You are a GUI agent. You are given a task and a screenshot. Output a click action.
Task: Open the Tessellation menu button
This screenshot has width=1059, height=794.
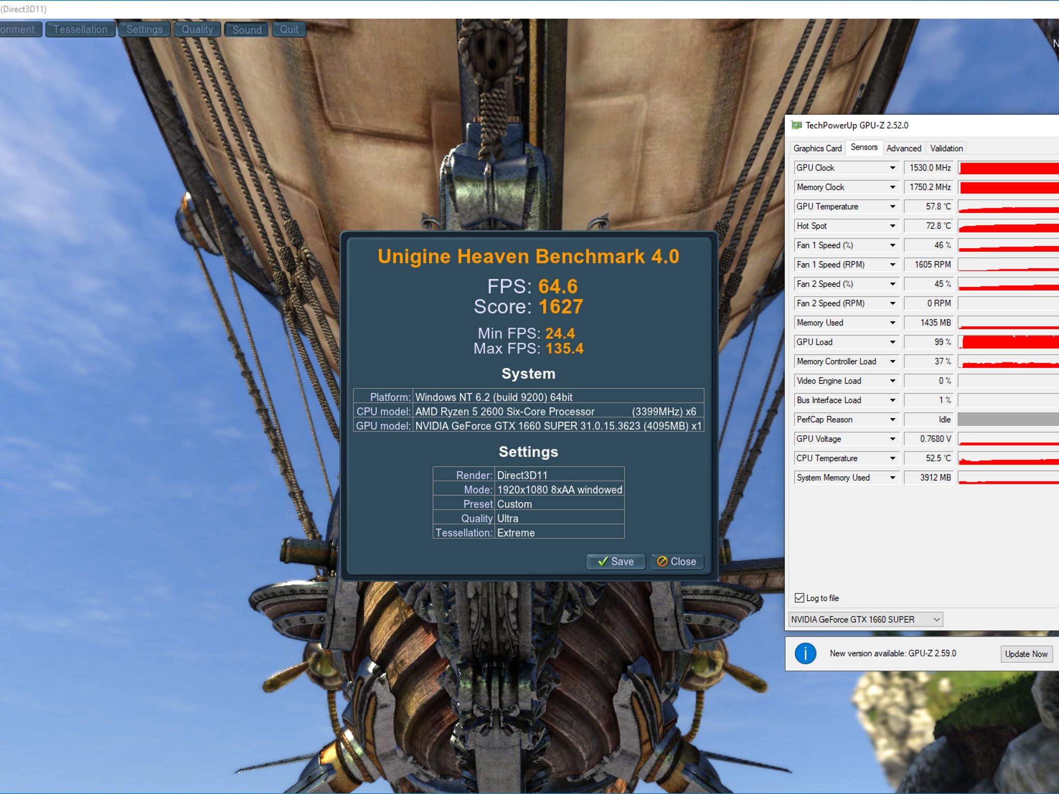click(x=80, y=29)
